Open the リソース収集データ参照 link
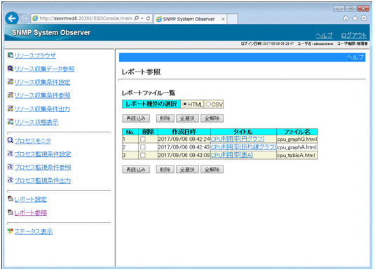 [x=44, y=69]
